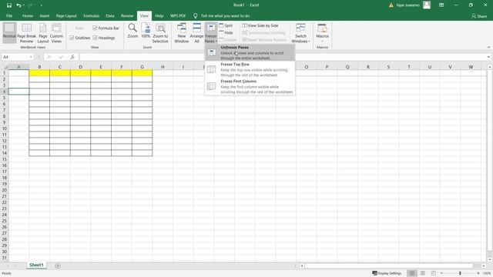Open Display Settings in status bar

(x=387, y=273)
